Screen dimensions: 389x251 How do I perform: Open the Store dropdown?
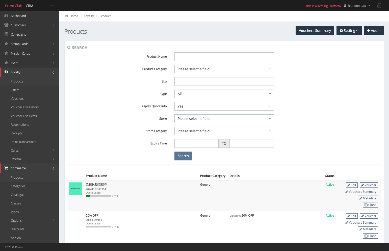[x=224, y=119]
